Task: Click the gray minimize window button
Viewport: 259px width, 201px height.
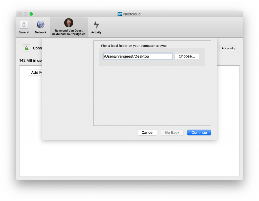Action: tap(26, 14)
